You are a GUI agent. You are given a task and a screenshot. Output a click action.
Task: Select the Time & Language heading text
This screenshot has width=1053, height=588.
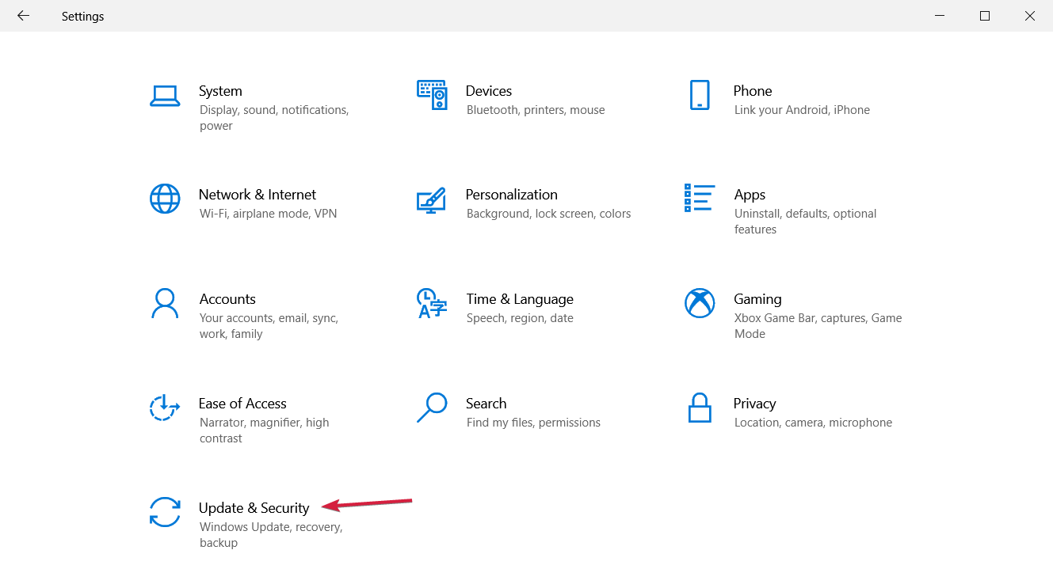[519, 299]
